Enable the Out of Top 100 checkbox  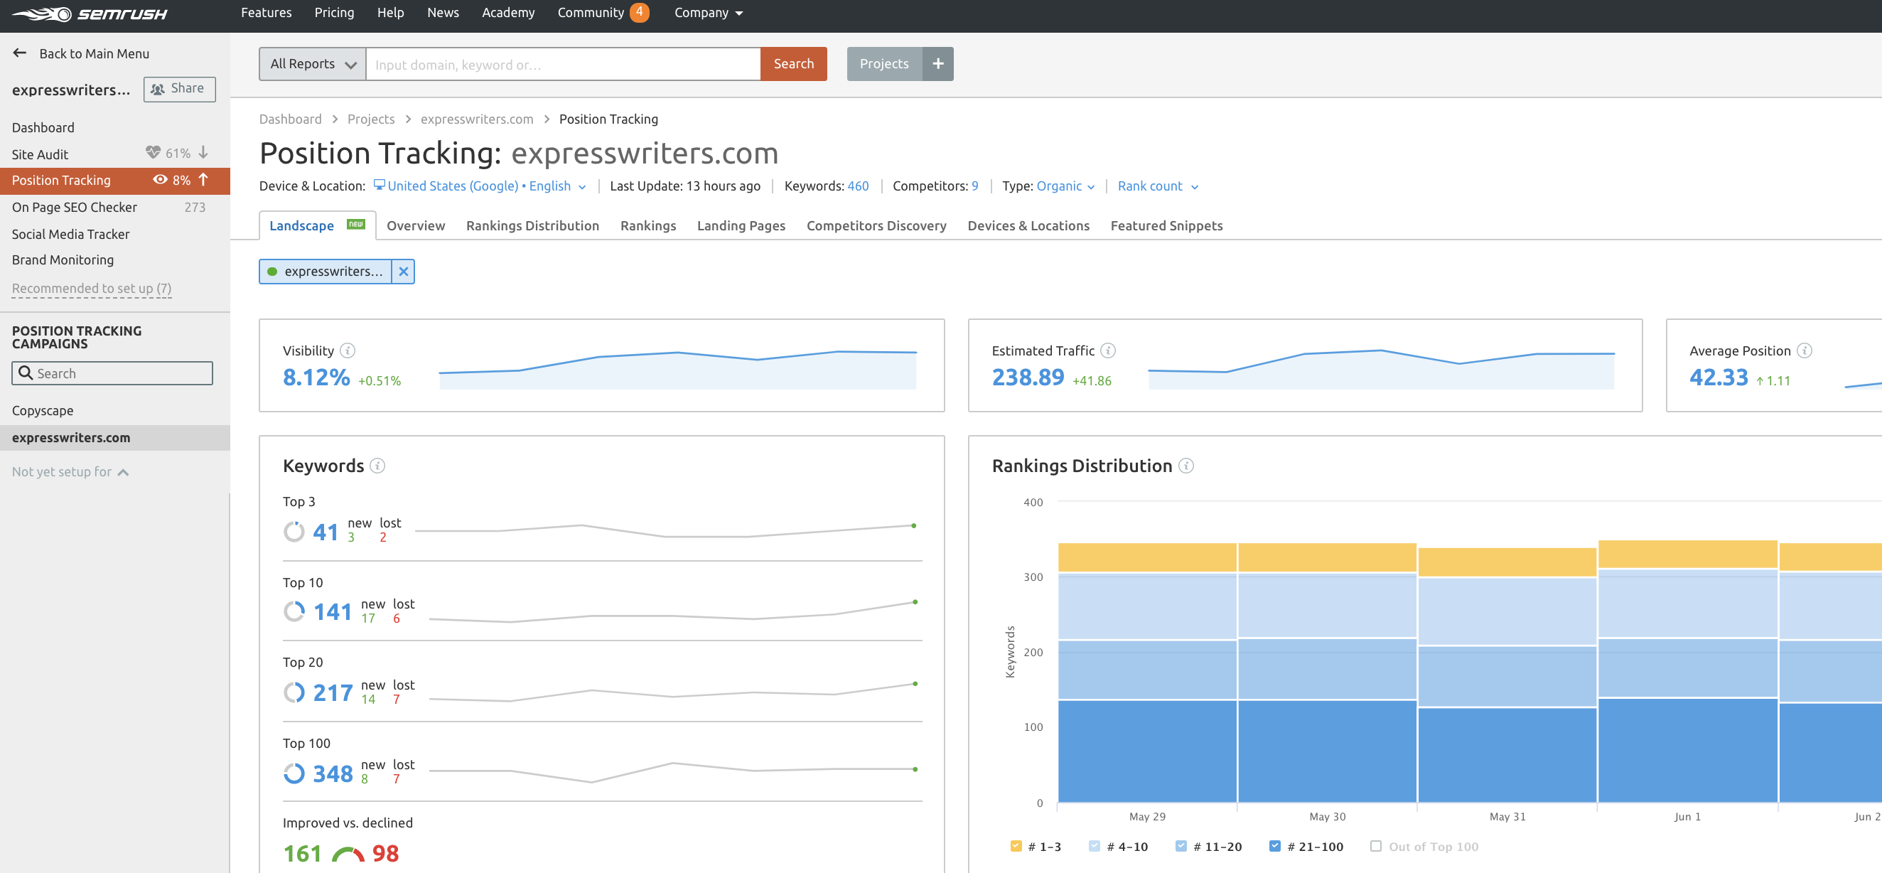pos(1376,847)
